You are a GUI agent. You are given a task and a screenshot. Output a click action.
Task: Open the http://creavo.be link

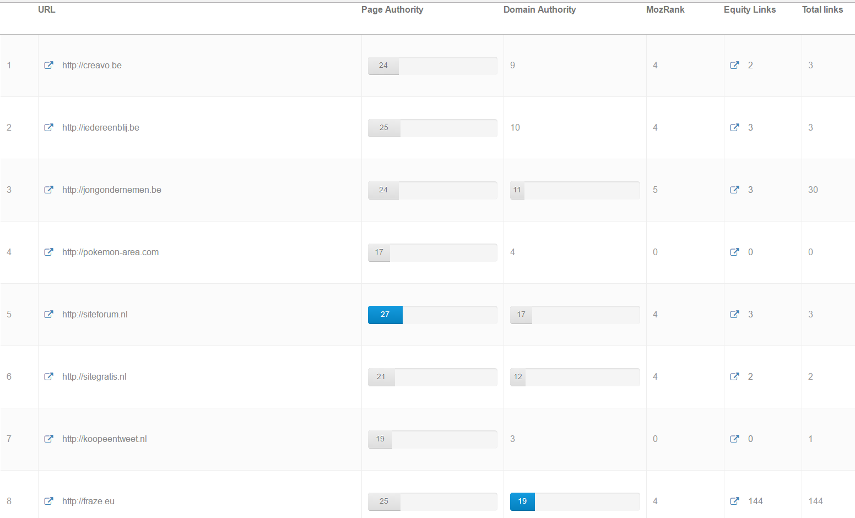click(92, 65)
